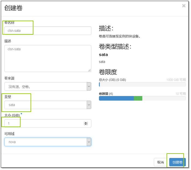Viewport: 191px width, 170px height.
Task: Click the 10 可用 label
Action: pos(181,94)
